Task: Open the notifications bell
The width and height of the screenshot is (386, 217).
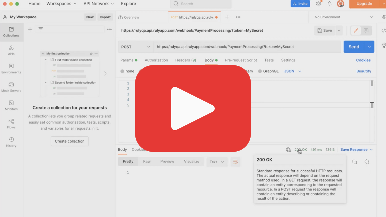Action: [x=330, y=4]
